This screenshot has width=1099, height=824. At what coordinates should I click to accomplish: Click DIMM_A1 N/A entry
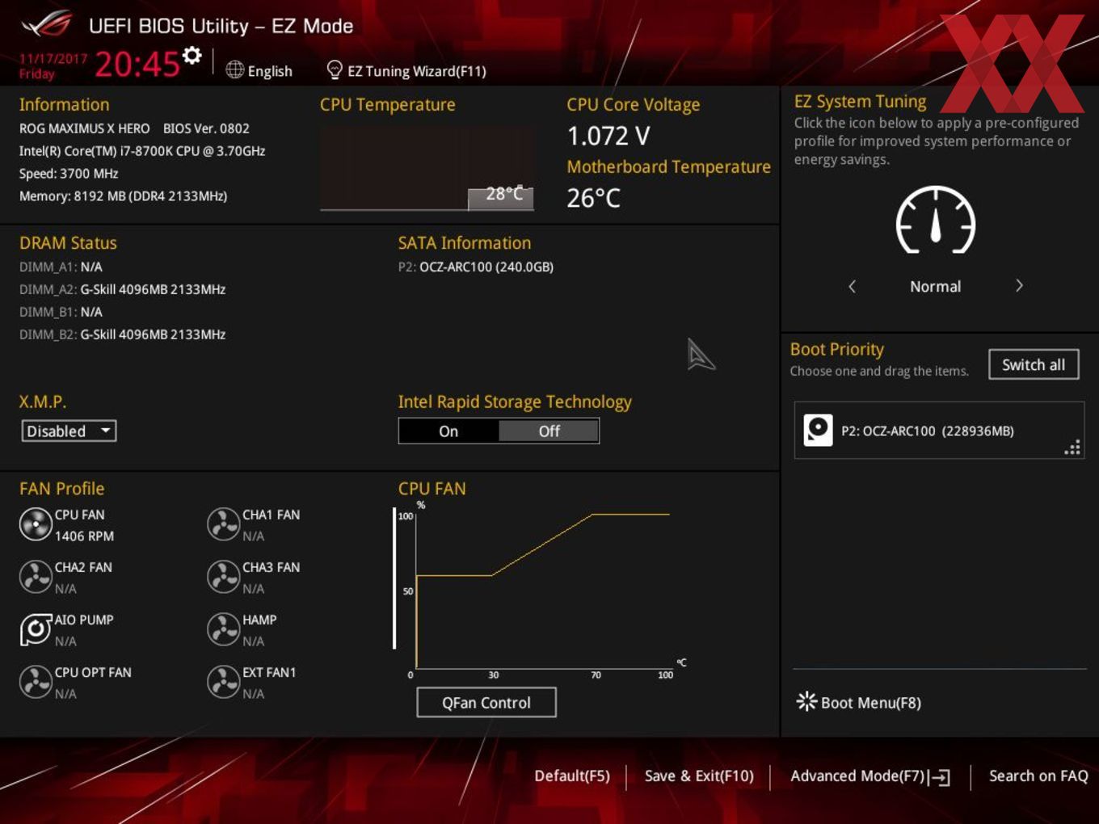[x=61, y=267]
